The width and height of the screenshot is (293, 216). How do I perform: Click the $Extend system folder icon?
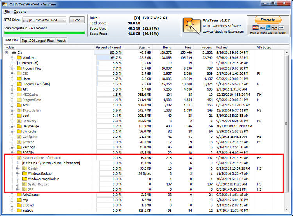tap(19, 142)
